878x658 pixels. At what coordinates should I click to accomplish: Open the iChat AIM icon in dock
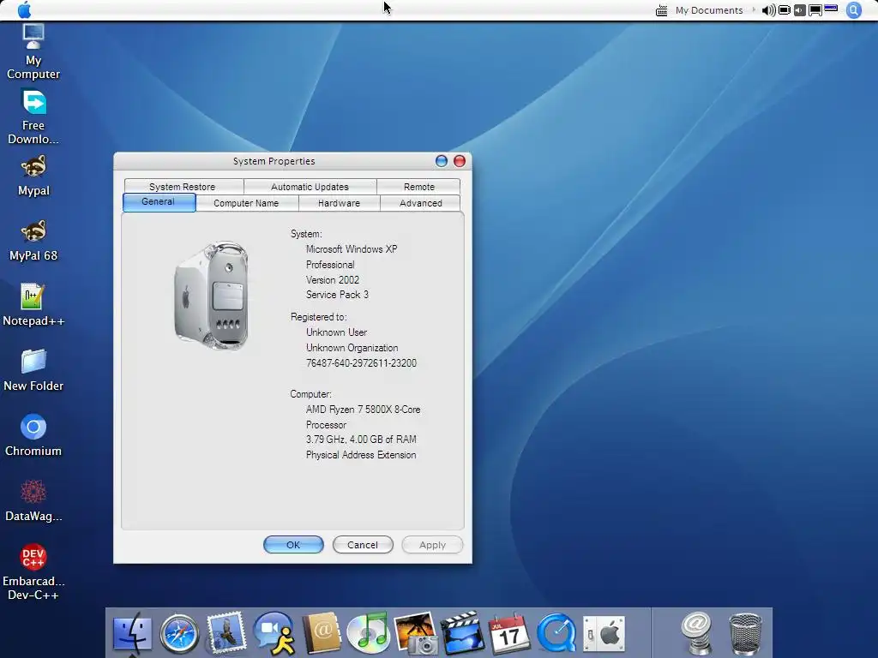(274, 634)
